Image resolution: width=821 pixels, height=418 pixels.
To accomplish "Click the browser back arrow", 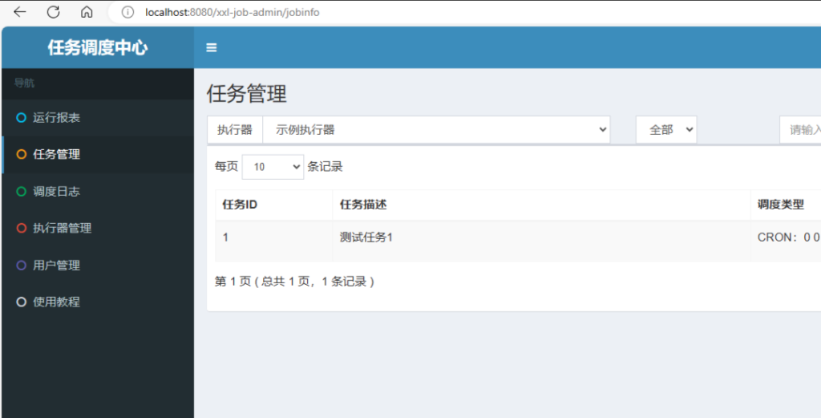I will point(20,12).
